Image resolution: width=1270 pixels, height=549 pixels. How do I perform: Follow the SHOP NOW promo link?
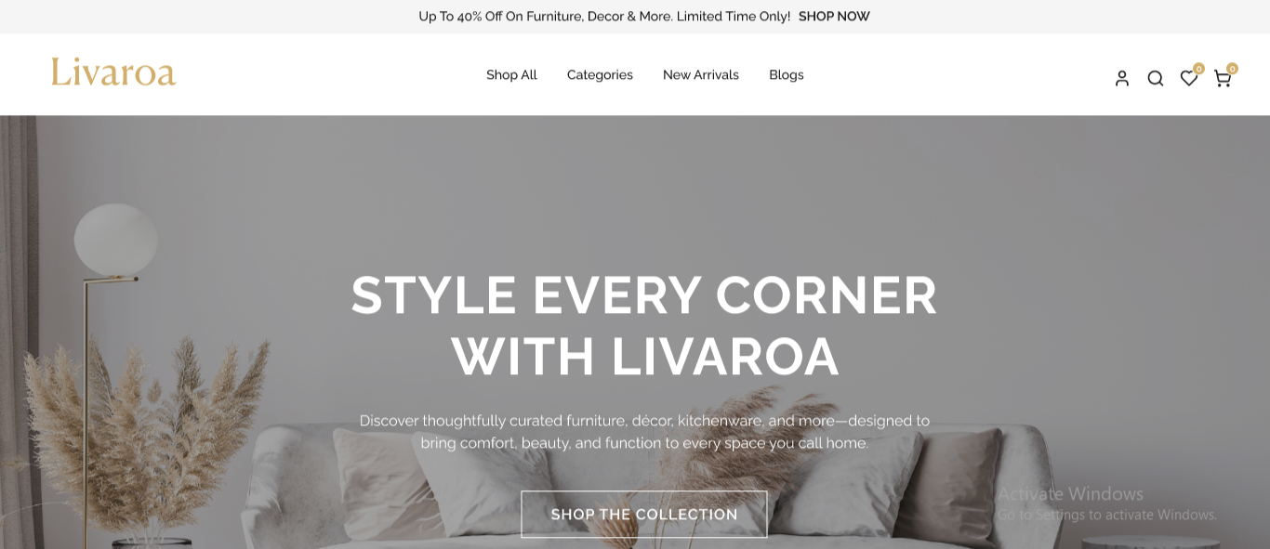pos(834,16)
